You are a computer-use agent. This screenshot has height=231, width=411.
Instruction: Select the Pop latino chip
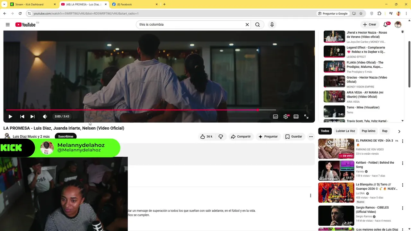click(369, 131)
